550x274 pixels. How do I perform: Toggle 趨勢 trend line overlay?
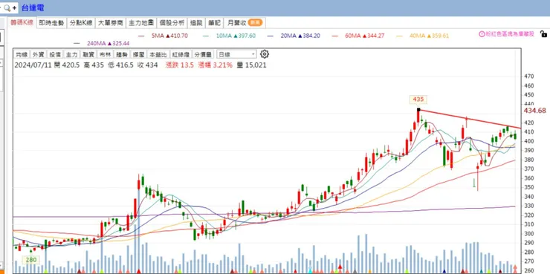122,54
